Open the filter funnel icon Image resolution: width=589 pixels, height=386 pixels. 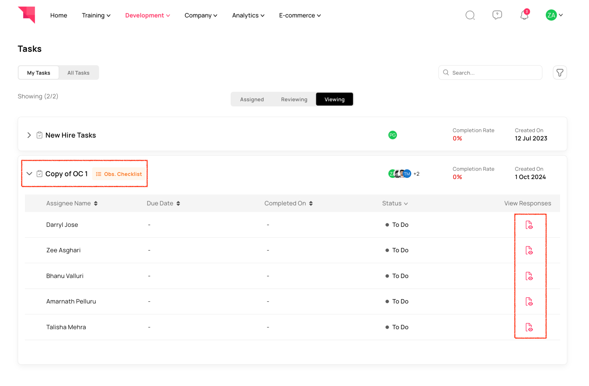(559, 73)
